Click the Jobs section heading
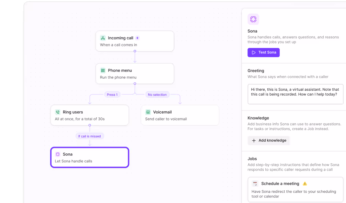 252,159
